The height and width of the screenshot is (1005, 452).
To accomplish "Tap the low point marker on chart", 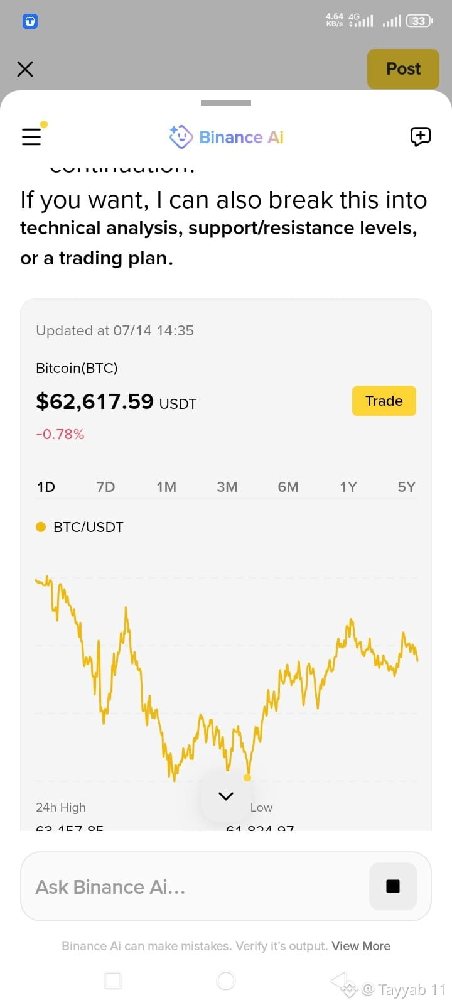I will (247, 778).
